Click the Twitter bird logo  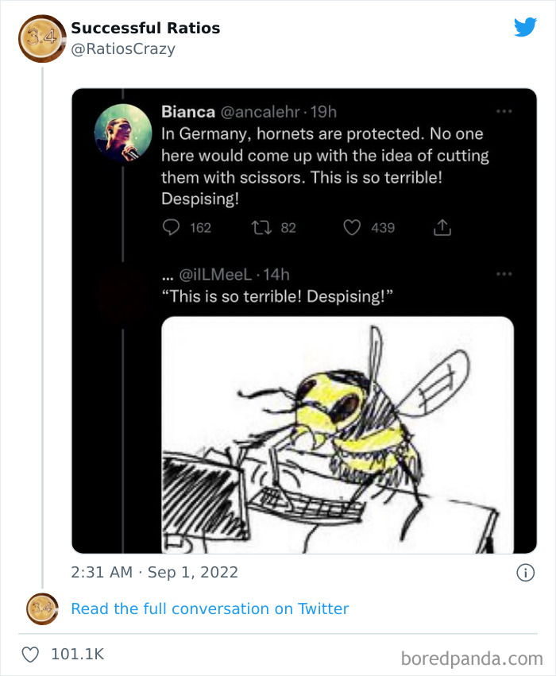525,27
